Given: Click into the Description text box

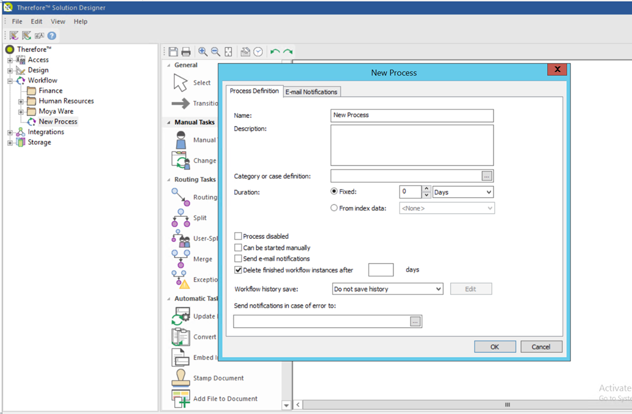Looking at the screenshot, I should [412, 145].
